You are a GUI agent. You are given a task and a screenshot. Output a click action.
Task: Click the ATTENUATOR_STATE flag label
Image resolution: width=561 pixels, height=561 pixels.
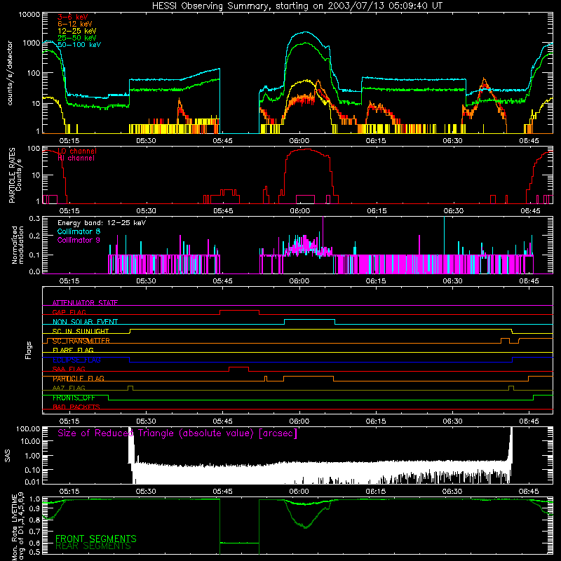85,303
